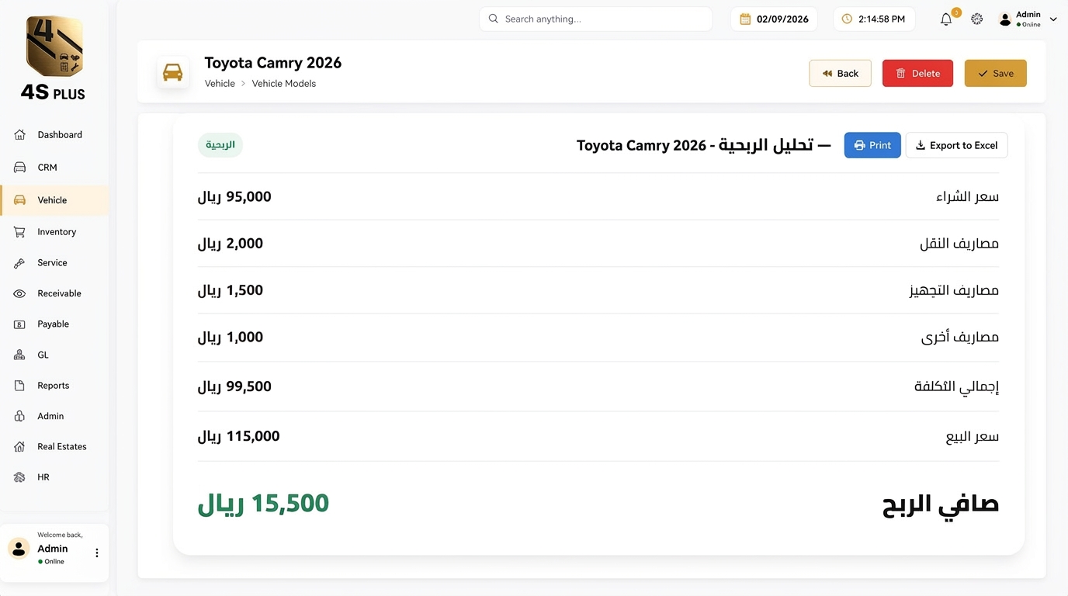The height and width of the screenshot is (596, 1068).
Task: Click the Toyota Camry car header icon
Action: click(172, 72)
